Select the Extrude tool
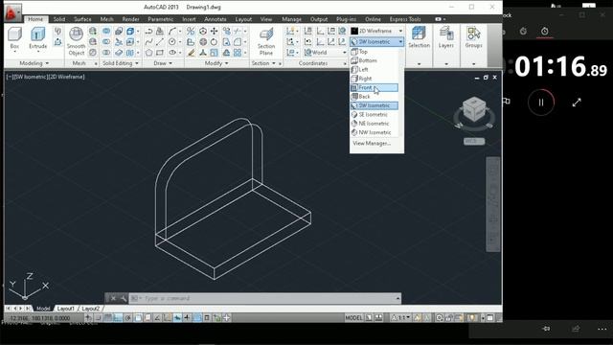This screenshot has width=613, height=345. (38, 38)
